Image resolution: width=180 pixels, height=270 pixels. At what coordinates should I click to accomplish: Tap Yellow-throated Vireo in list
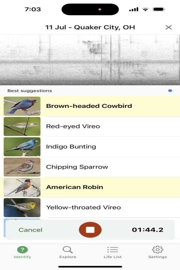click(83, 207)
